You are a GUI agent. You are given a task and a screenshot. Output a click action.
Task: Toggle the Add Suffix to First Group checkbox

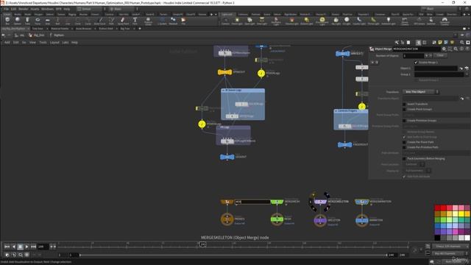pos(404,137)
